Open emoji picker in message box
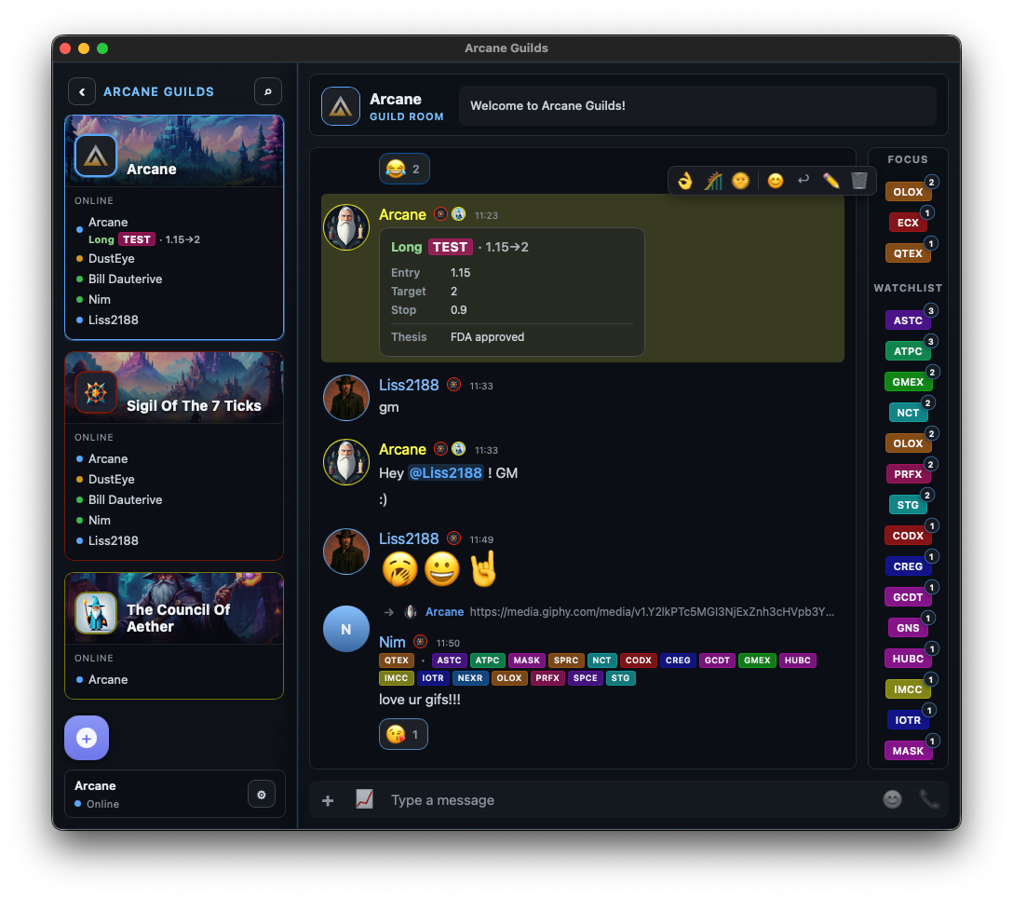The height and width of the screenshot is (899, 1013). click(892, 799)
